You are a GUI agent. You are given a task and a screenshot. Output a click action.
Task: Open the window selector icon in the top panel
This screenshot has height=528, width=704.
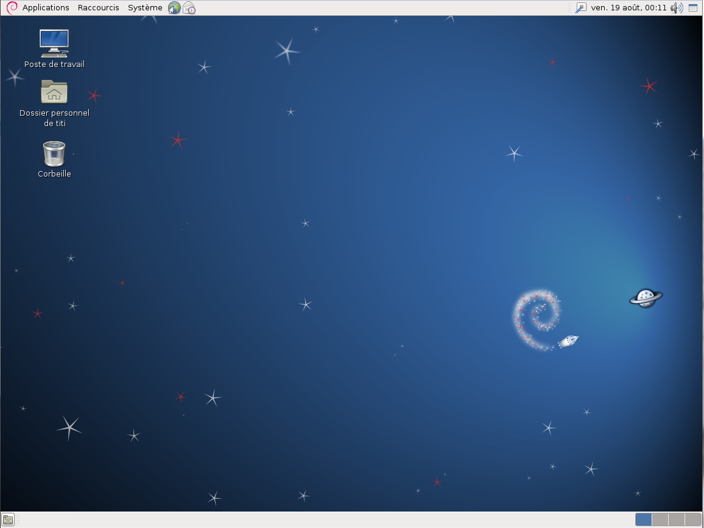(x=693, y=8)
